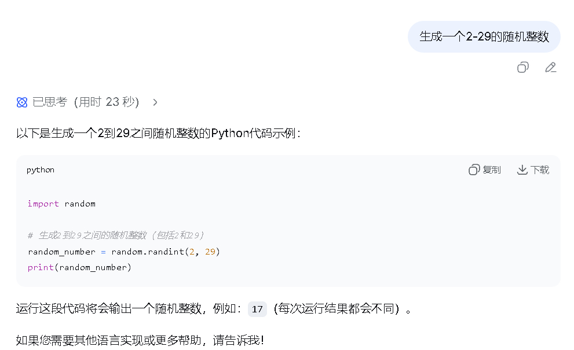574x350 pixels.
Task: Click the python language label
Action: 41,170
